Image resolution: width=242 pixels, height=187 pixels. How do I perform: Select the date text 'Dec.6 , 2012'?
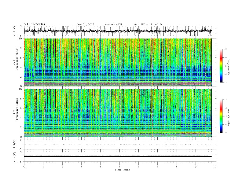(x=85, y=24)
